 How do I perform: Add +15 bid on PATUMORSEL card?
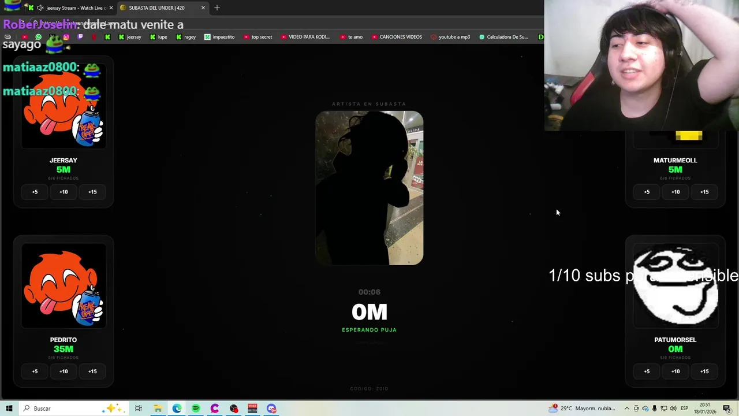click(704, 372)
